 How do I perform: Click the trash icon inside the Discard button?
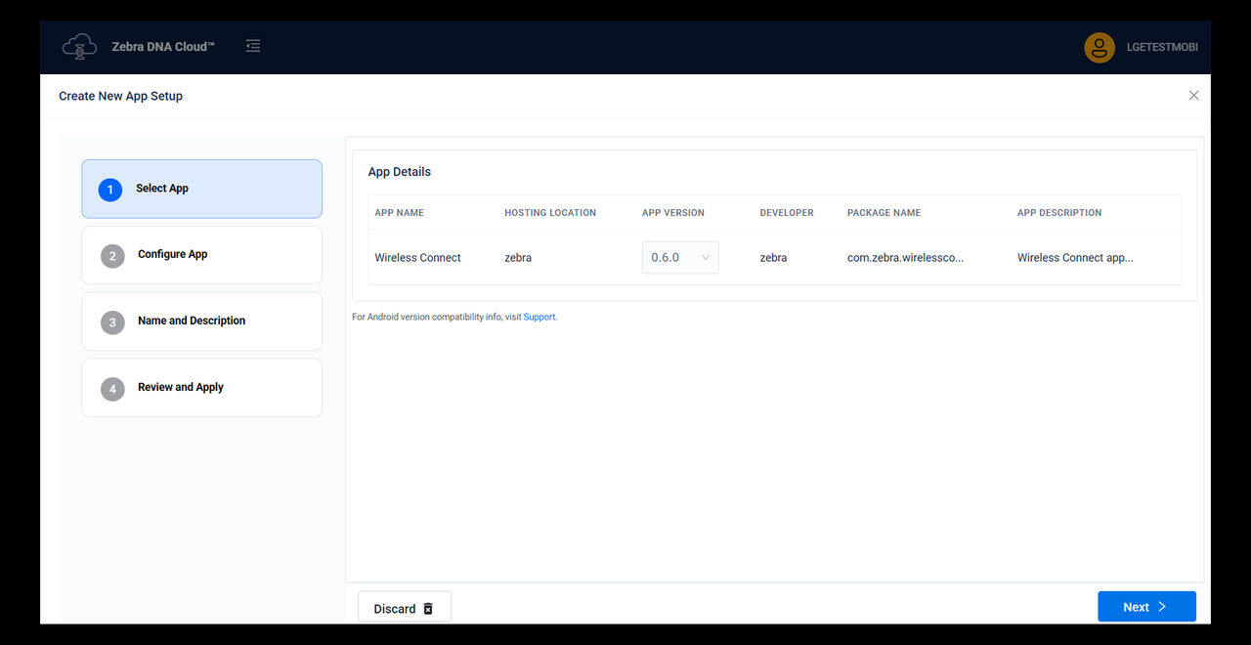(x=427, y=607)
